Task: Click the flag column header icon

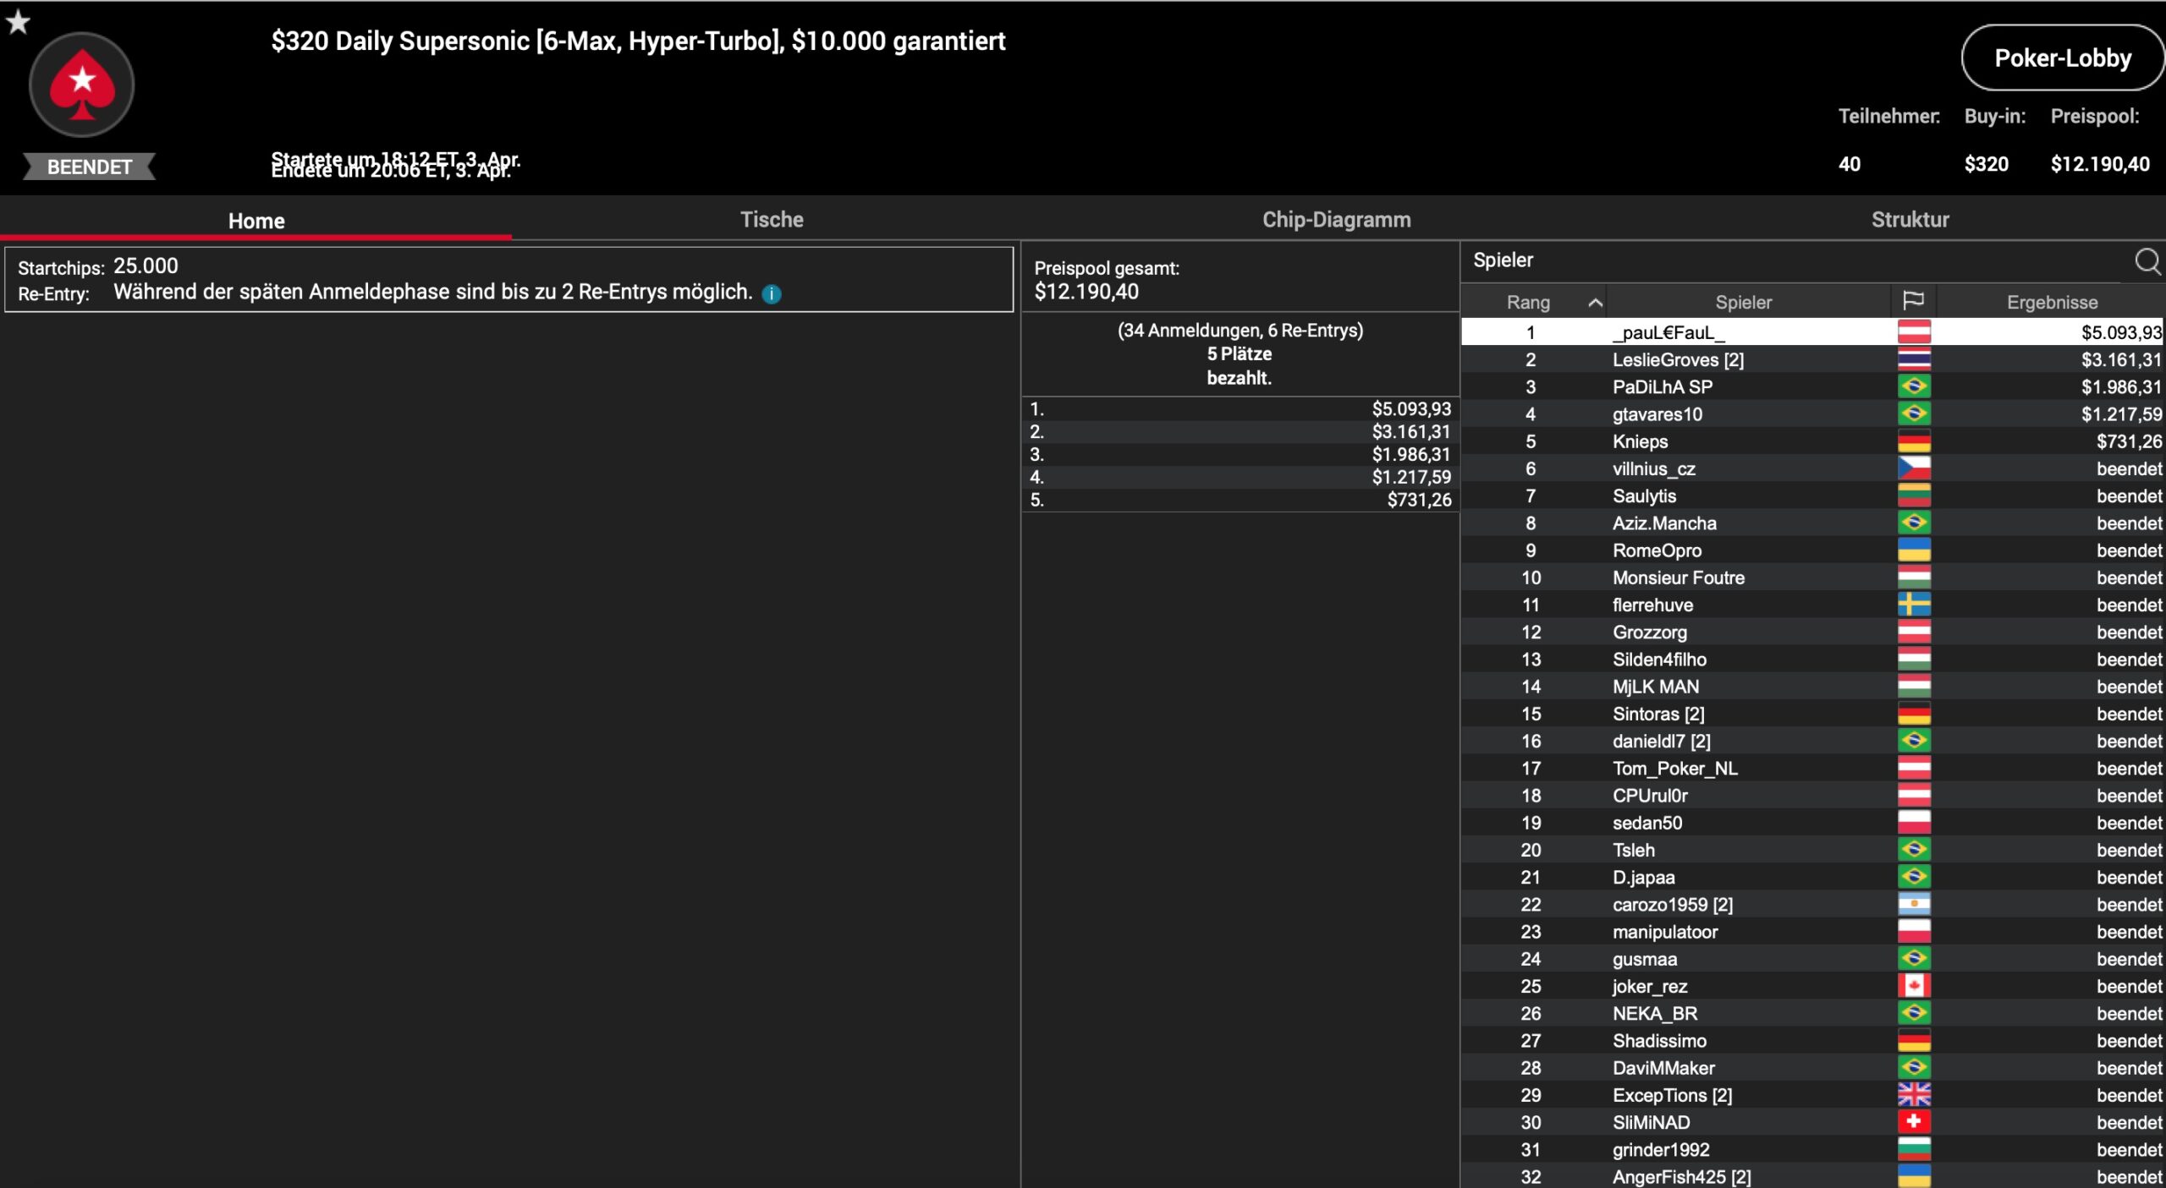Action: click(x=1913, y=301)
